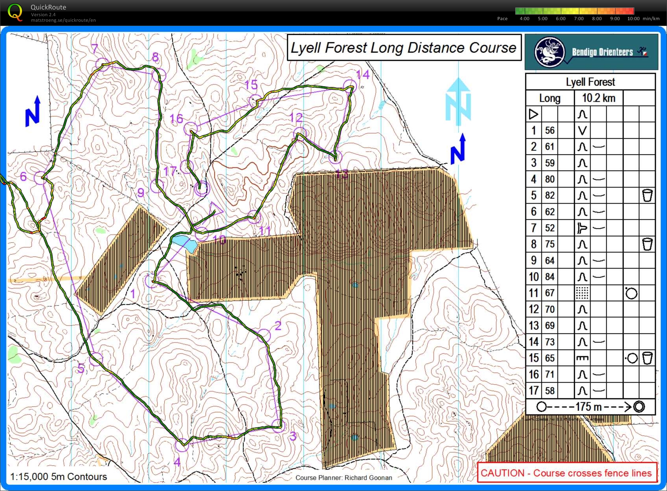Click the QuickRoute Q logo
Screen dimensions: 667x491
coord(15,12)
